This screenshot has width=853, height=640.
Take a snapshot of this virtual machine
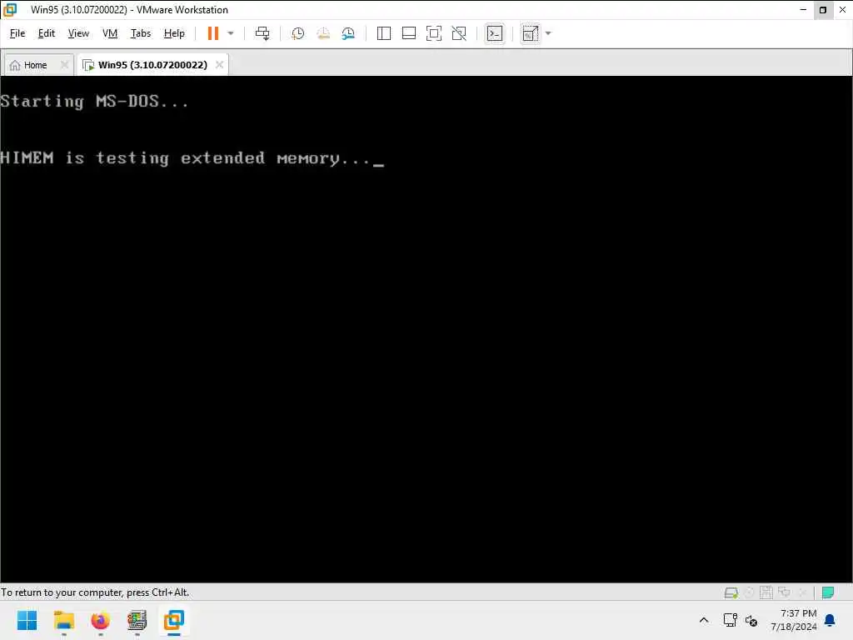point(297,33)
